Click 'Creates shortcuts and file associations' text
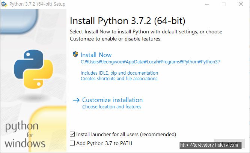This screenshot has width=250, height=153. [119, 79]
